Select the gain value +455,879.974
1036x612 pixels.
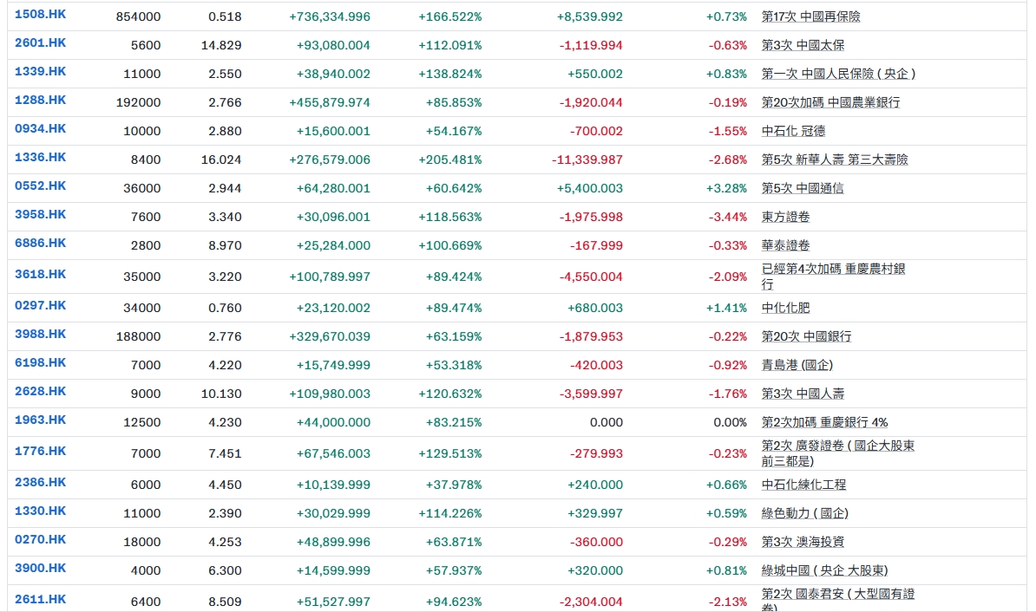(330, 102)
